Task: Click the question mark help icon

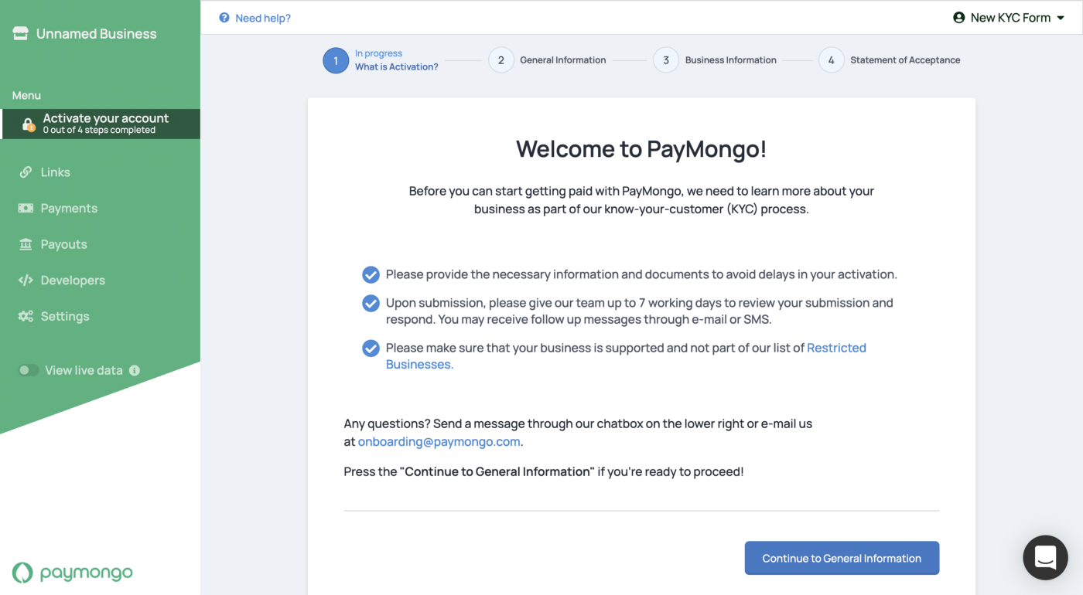Action: click(224, 18)
